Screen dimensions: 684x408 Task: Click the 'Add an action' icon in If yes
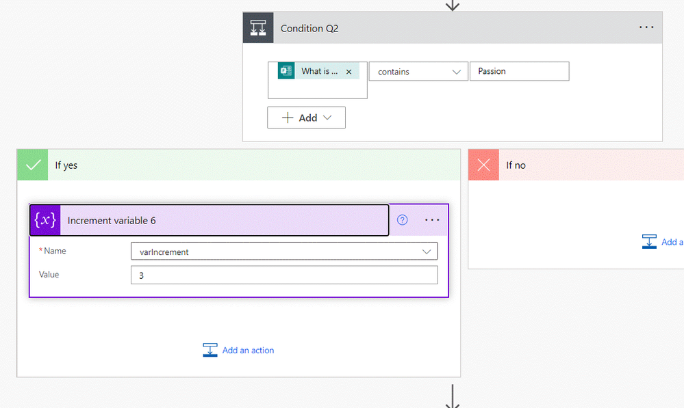point(210,350)
